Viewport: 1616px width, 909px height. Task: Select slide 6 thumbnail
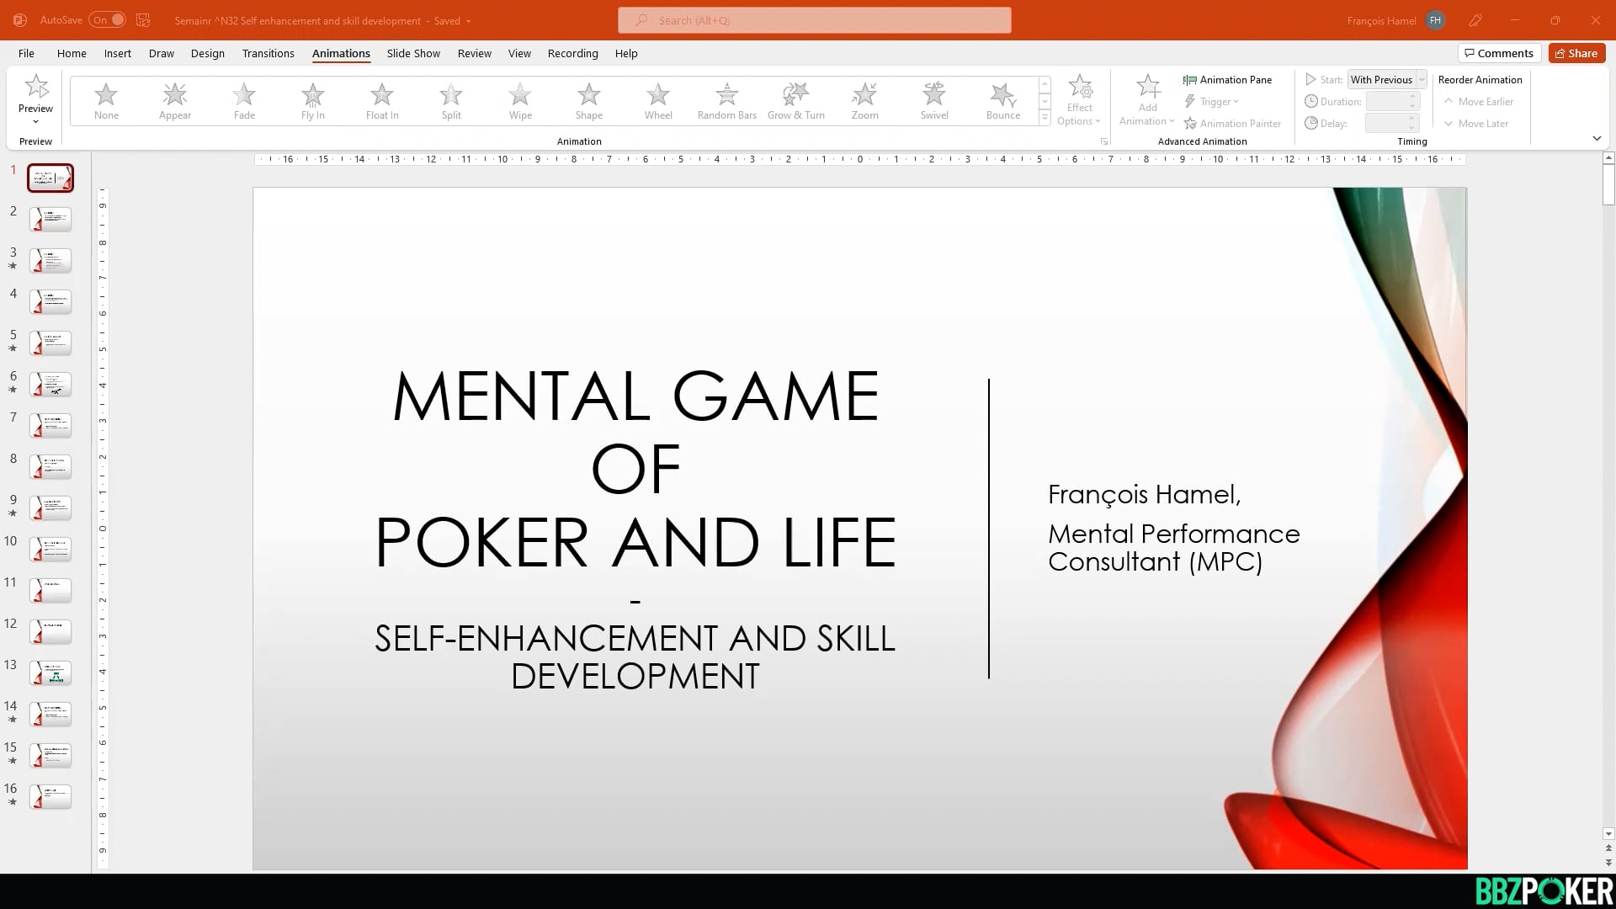[x=50, y=384]
